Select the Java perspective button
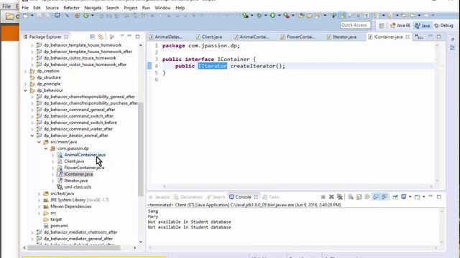 [x=423, y=26]
